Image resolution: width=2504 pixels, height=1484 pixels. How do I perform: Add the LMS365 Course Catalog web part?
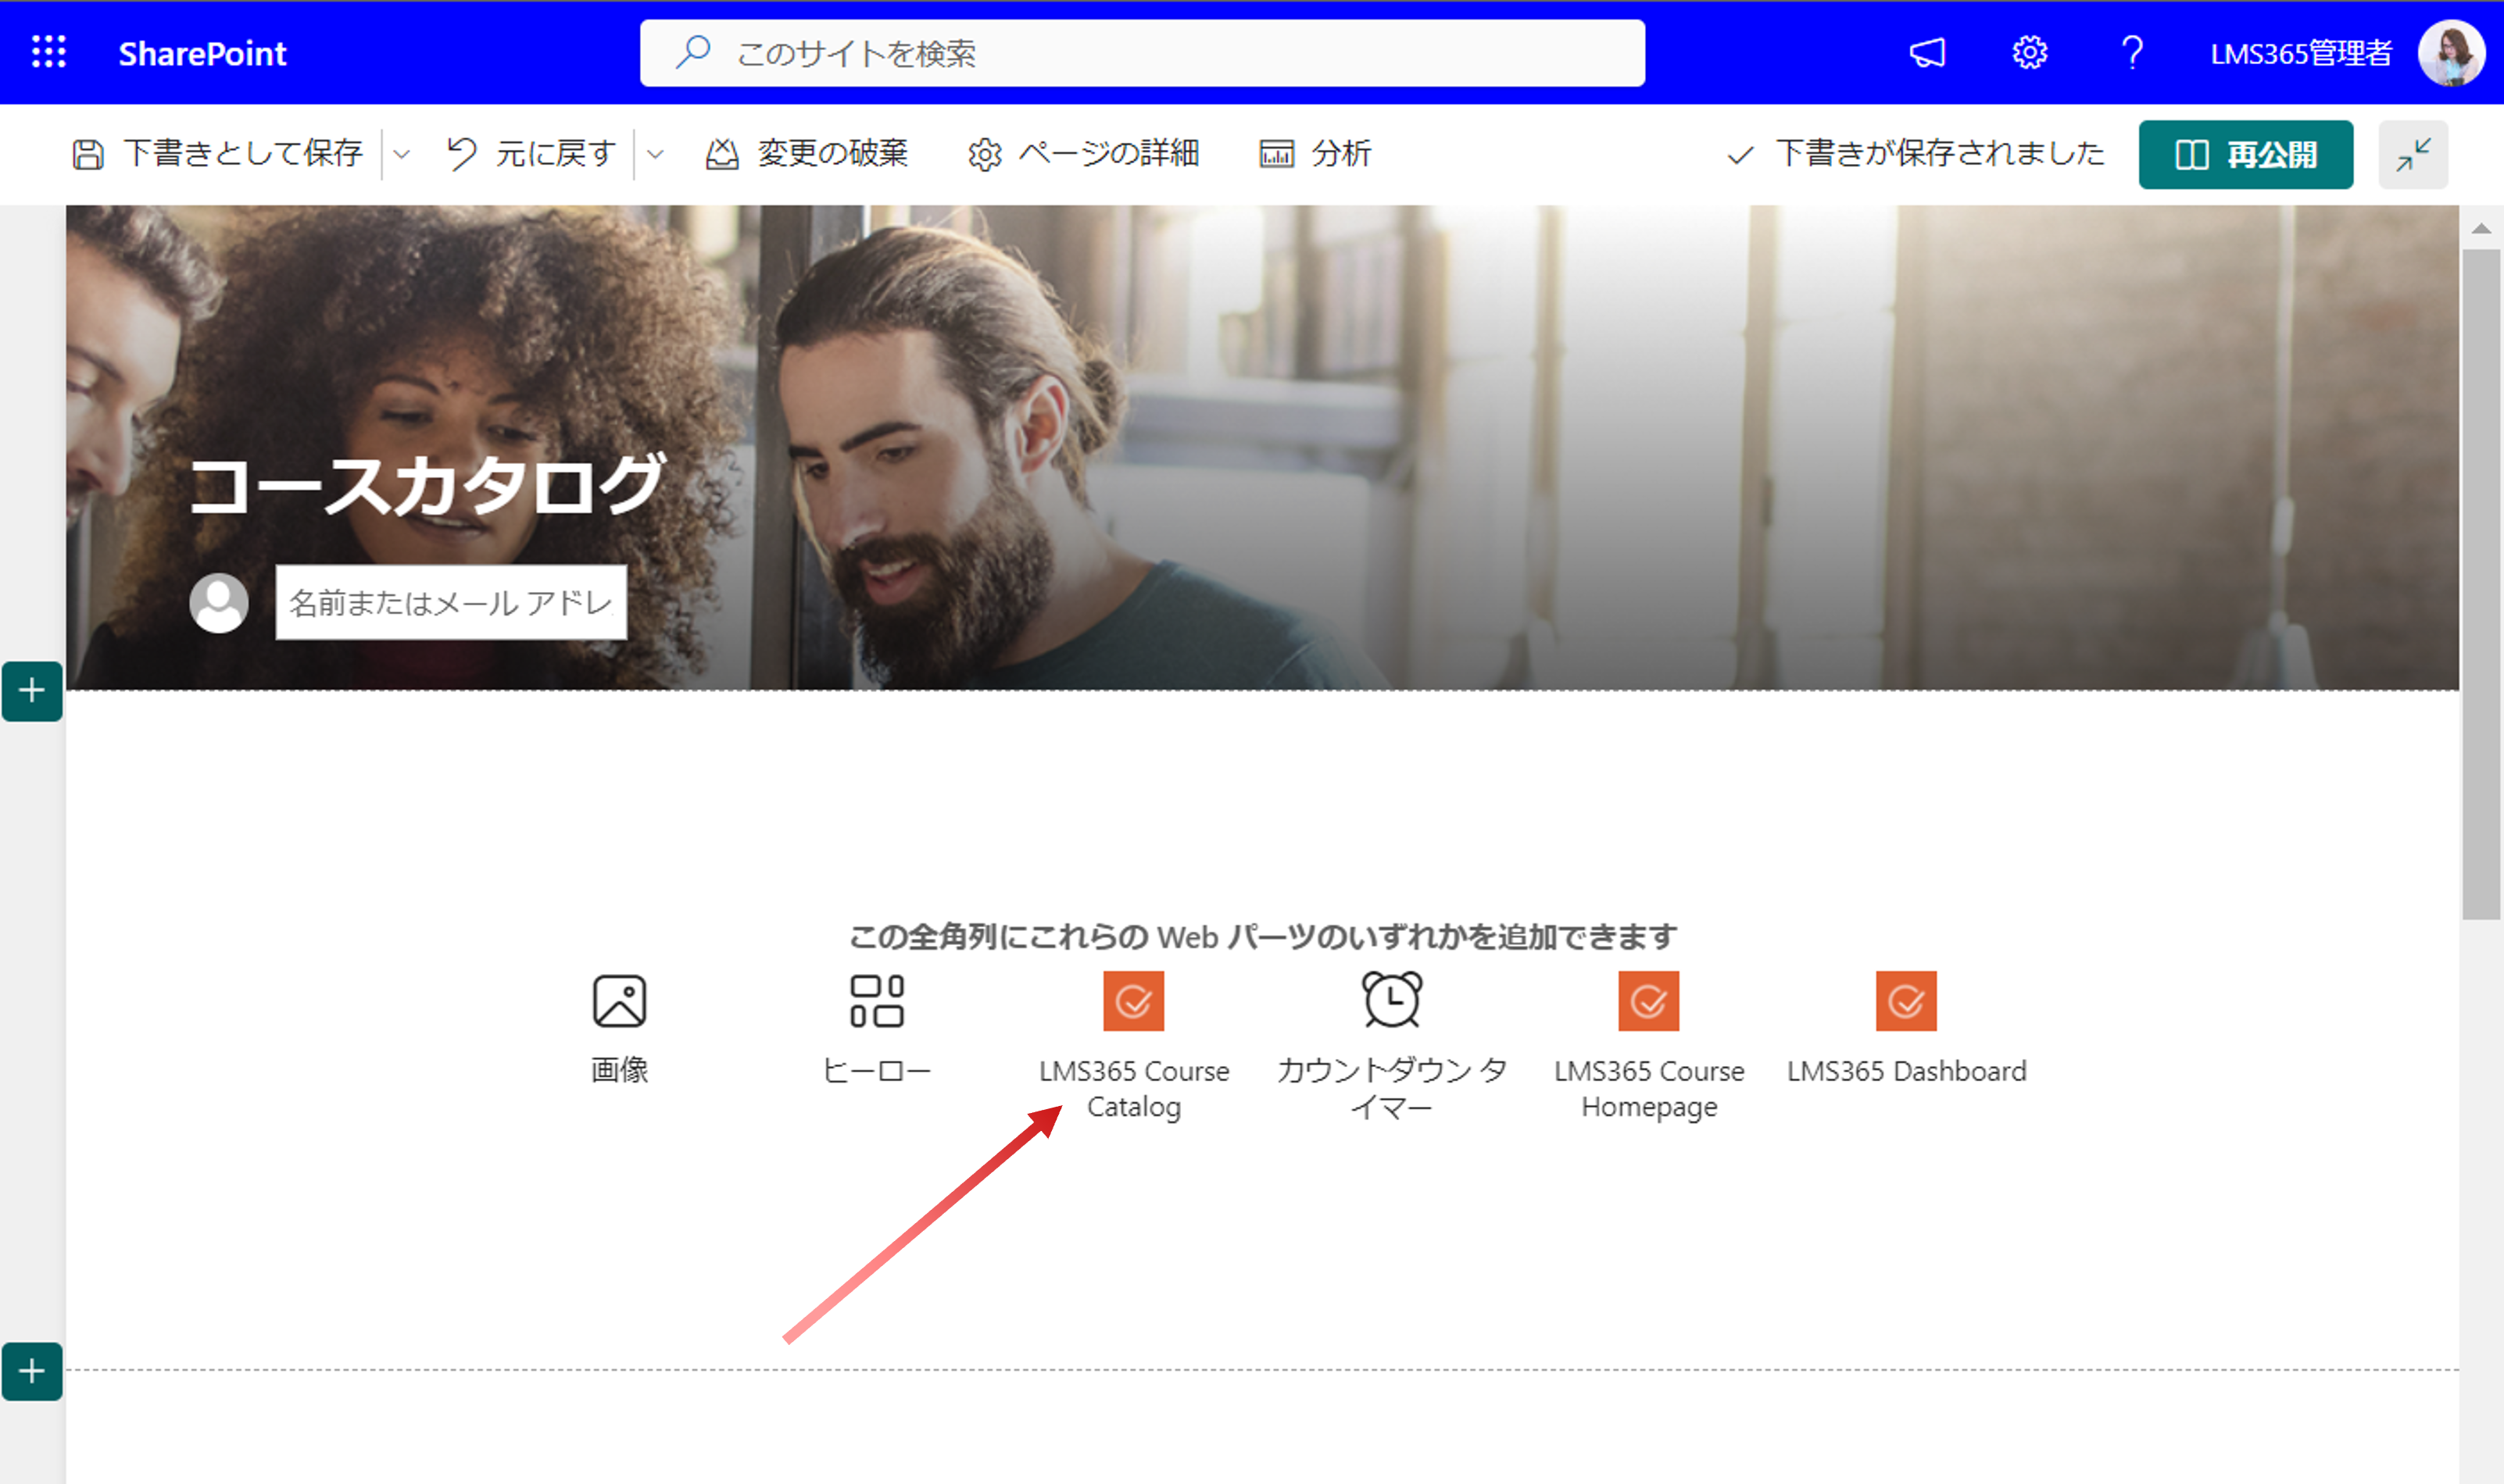pos(1133,1046)
